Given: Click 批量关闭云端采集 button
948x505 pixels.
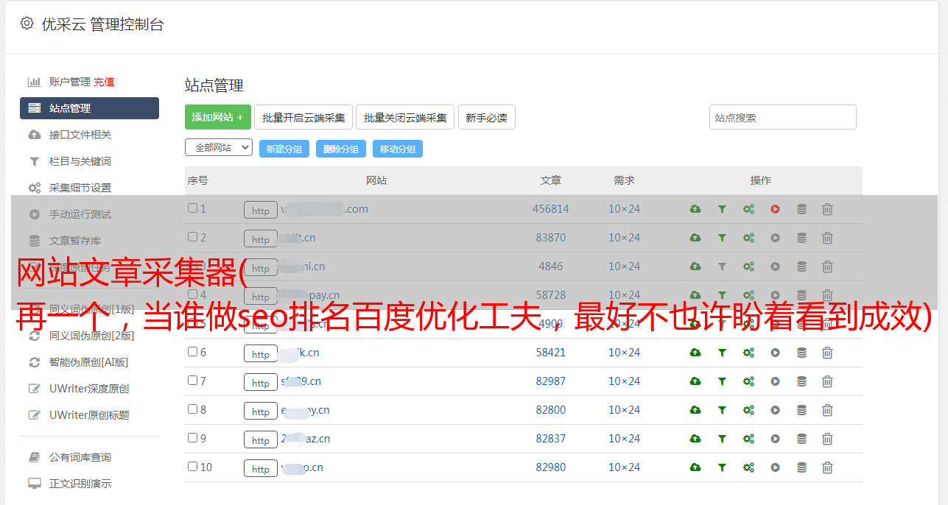Looking at the screenshot, I should coord(405,117).
